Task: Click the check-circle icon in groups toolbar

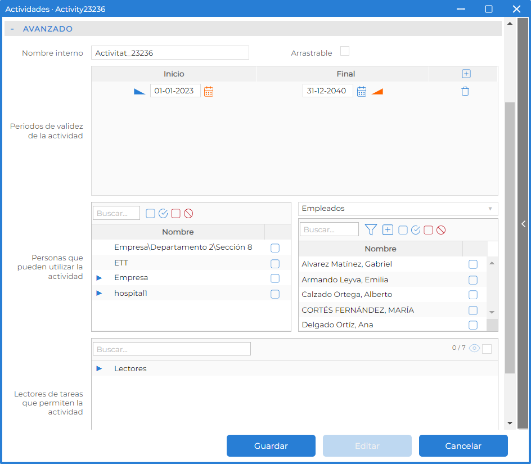Action: point(163,213)
